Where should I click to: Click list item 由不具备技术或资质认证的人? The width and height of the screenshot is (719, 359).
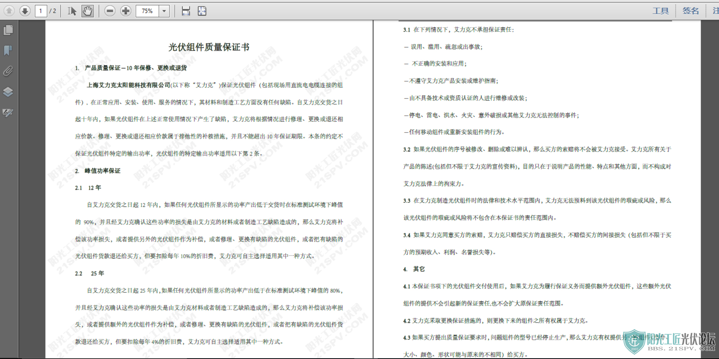(465, 98)
